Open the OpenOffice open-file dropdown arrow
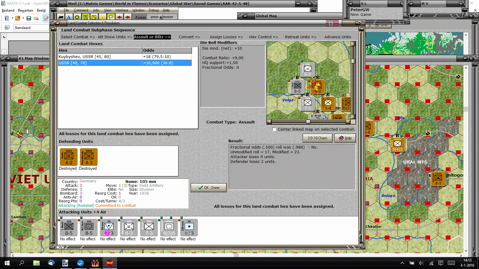479x269 pixels. (x=23, y=18)
